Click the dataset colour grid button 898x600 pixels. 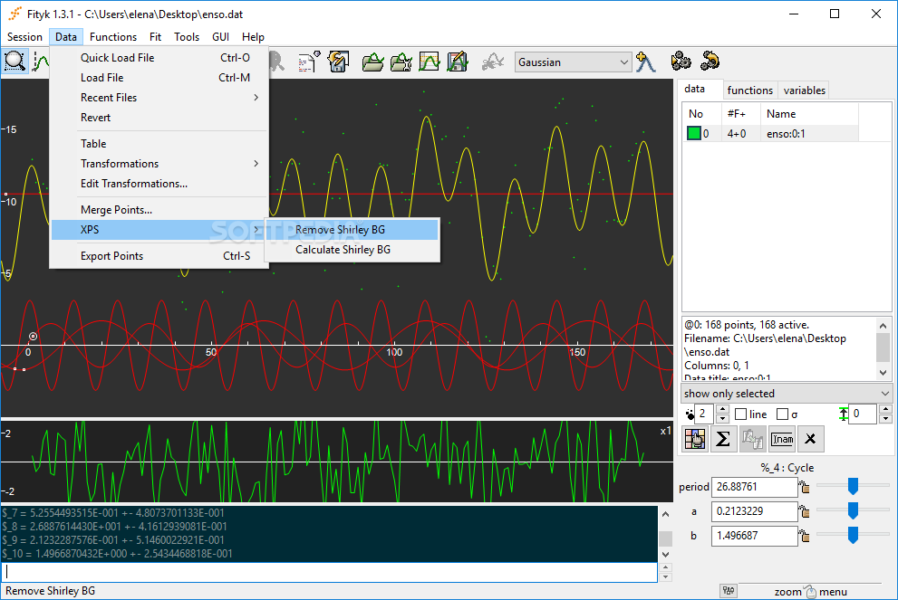695,439
